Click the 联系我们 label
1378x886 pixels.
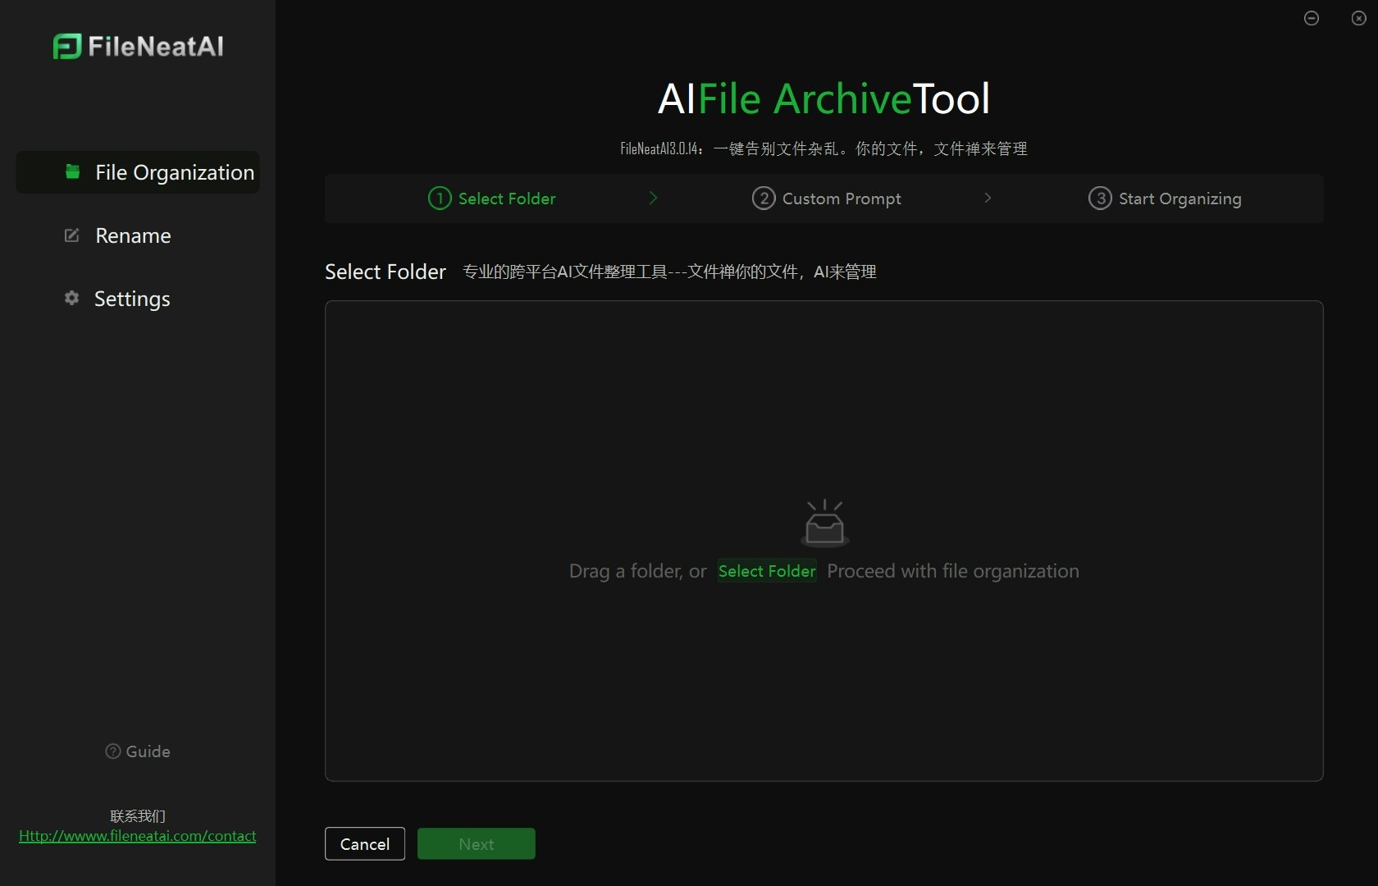(x=138, y=815)
